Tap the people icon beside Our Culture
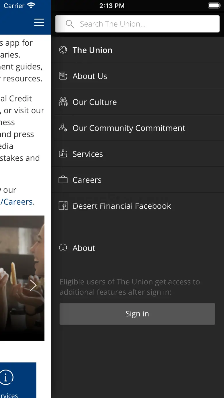 pyautogui.click(x=63, y=102)
